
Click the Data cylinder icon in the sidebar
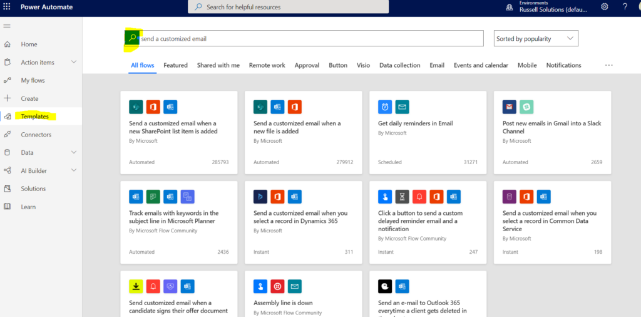[7, 153]
